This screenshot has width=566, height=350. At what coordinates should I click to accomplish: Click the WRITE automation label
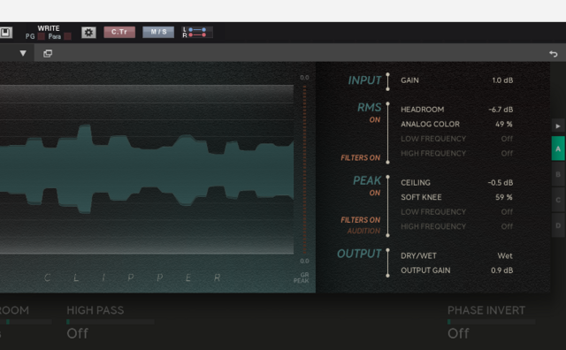(49, 28)
